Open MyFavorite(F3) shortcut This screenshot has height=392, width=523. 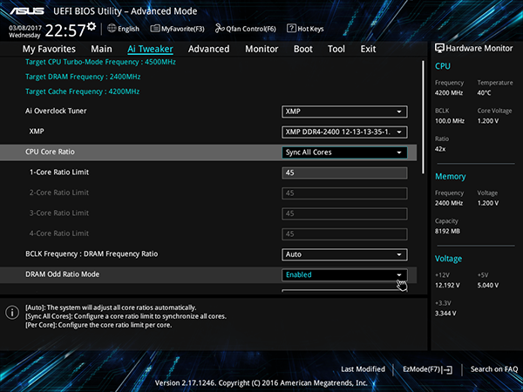177,29
